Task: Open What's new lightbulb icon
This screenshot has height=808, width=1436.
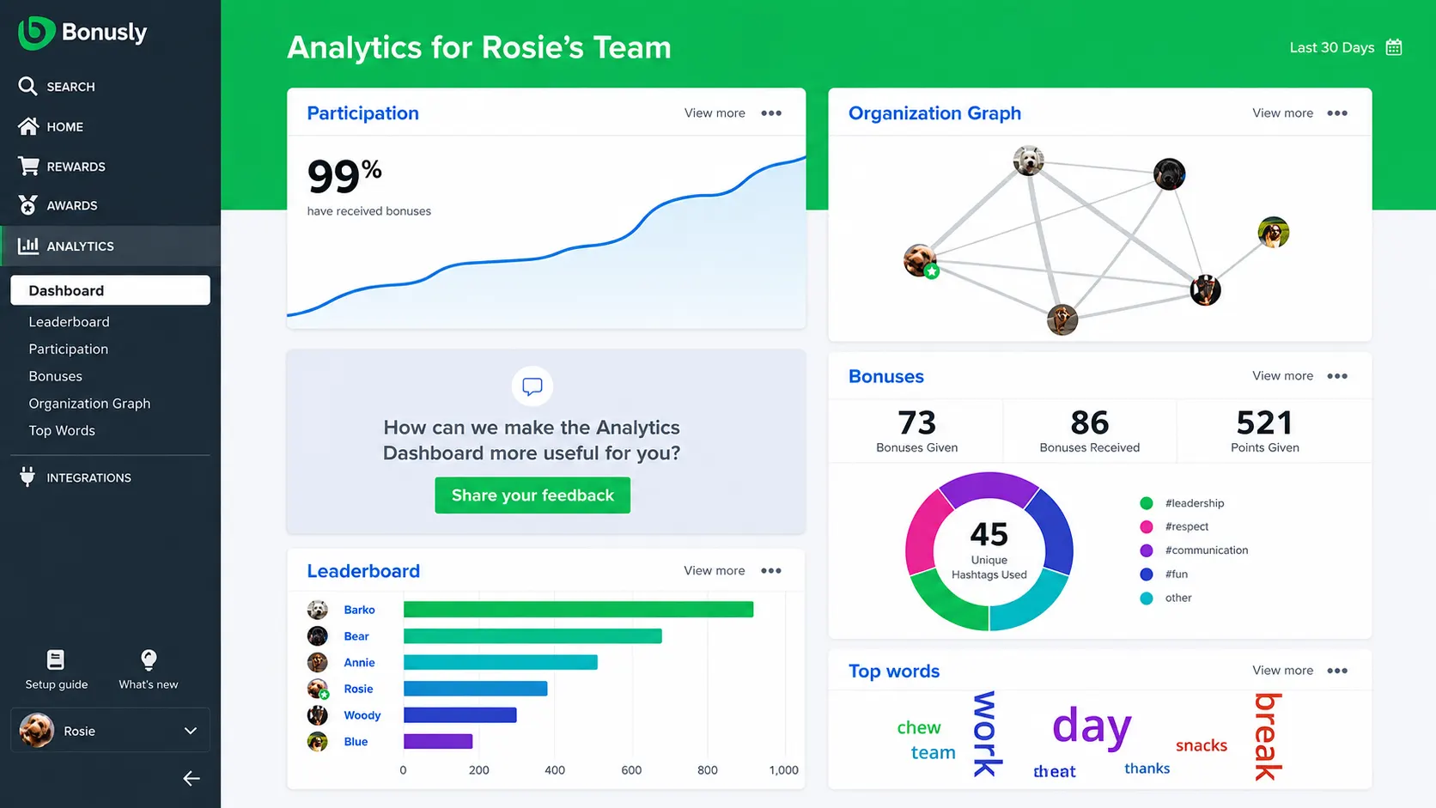Action: [x=149, y=659]
